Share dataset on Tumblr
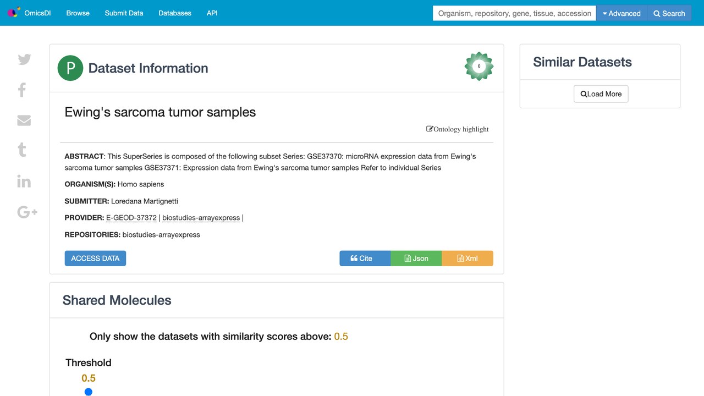Viewport: 704px width, 396px height. point(22,150)
